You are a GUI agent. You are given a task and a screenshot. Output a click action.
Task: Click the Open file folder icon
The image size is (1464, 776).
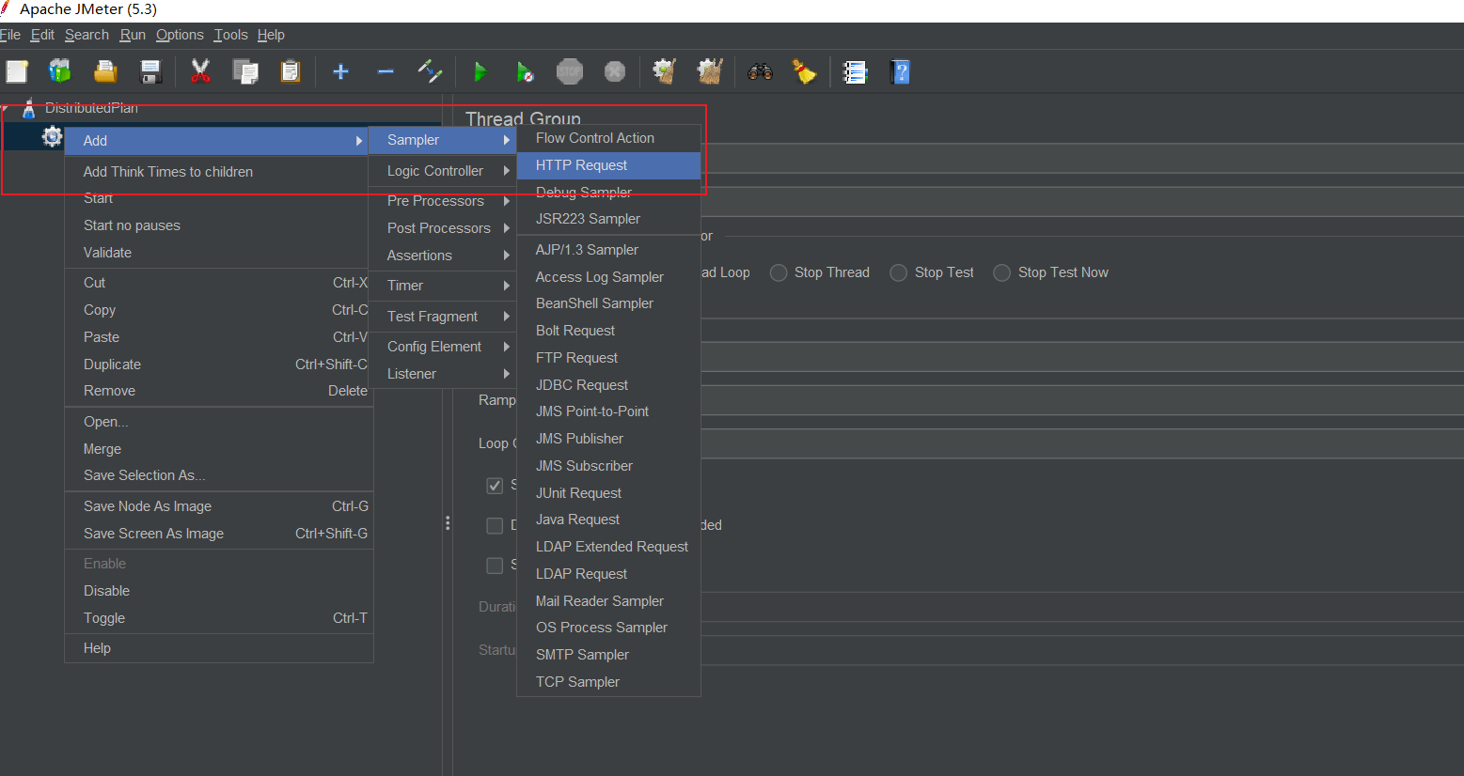(x=105, y=71)
